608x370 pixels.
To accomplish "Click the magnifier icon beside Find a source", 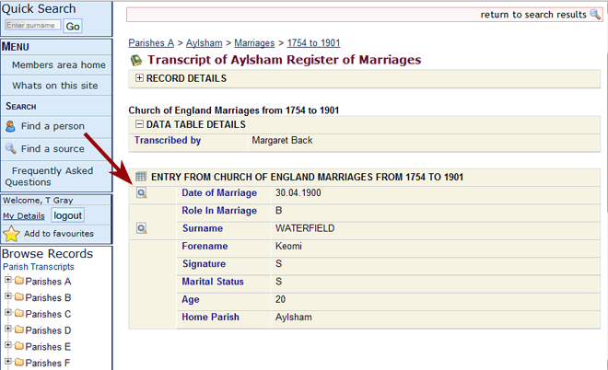I will point(10,148).
